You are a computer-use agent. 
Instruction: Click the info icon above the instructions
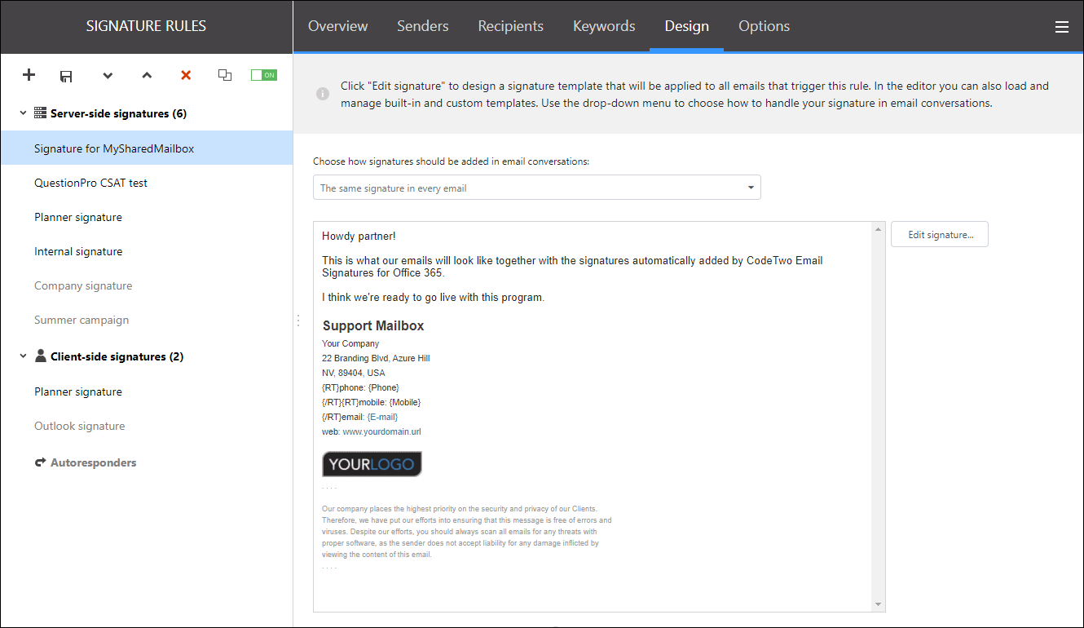tap(322, 93)
